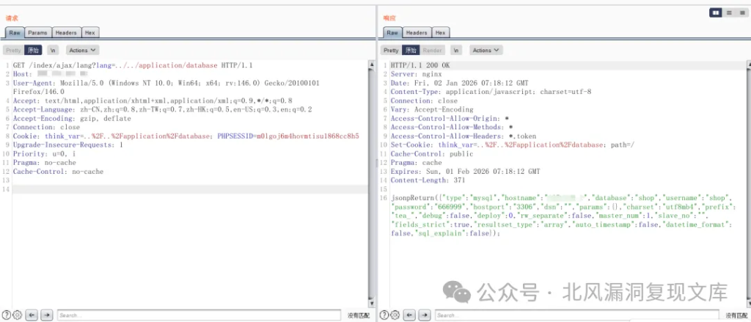Go to next match in request search
The image size is (751, 322).
point(46,315)
